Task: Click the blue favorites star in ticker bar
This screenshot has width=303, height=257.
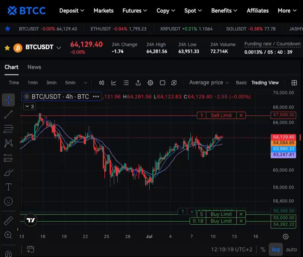Action: pos(8,29)
